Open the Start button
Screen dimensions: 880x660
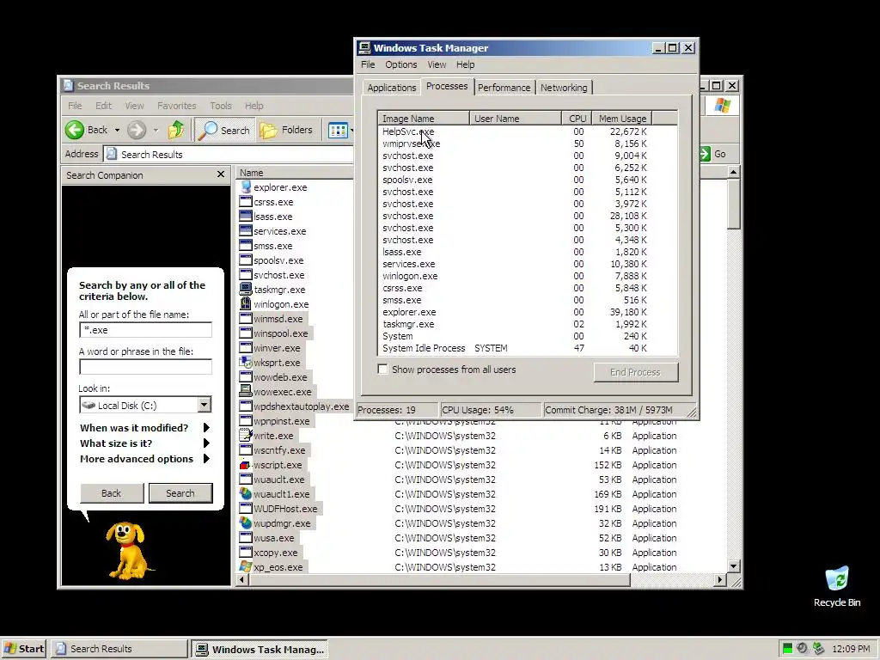[24, 649]
